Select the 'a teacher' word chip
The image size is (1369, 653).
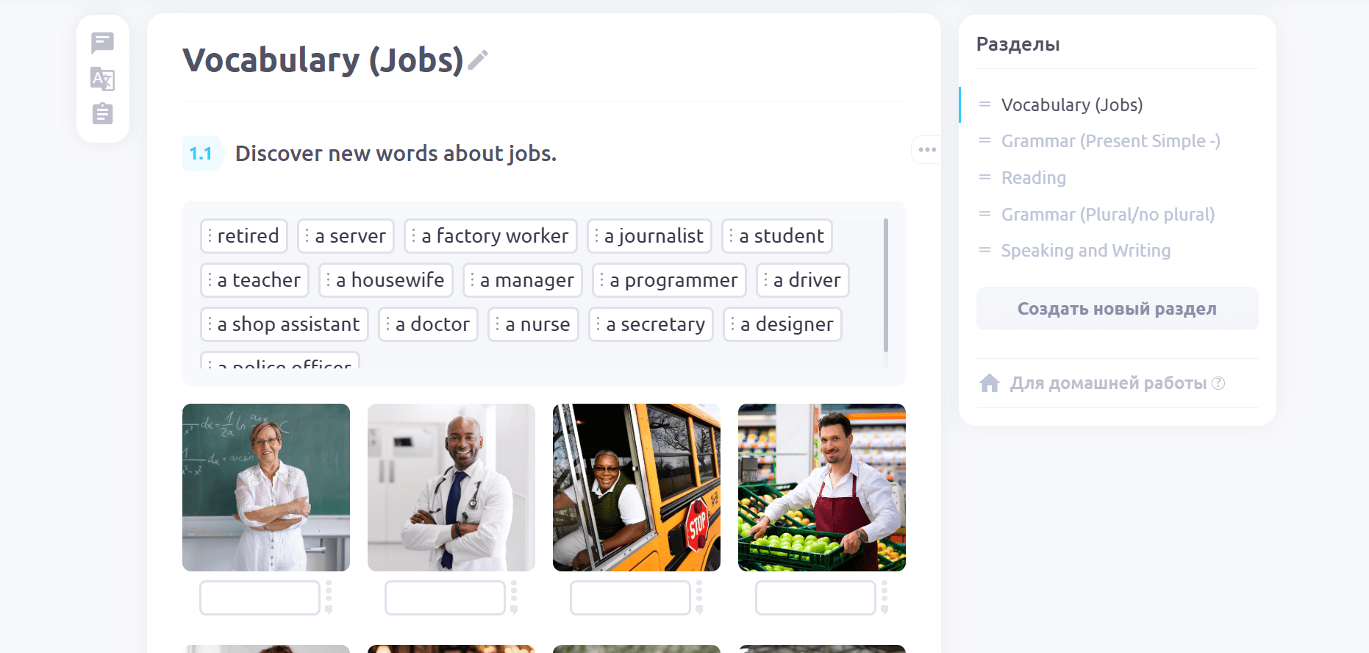pos(254,280)
